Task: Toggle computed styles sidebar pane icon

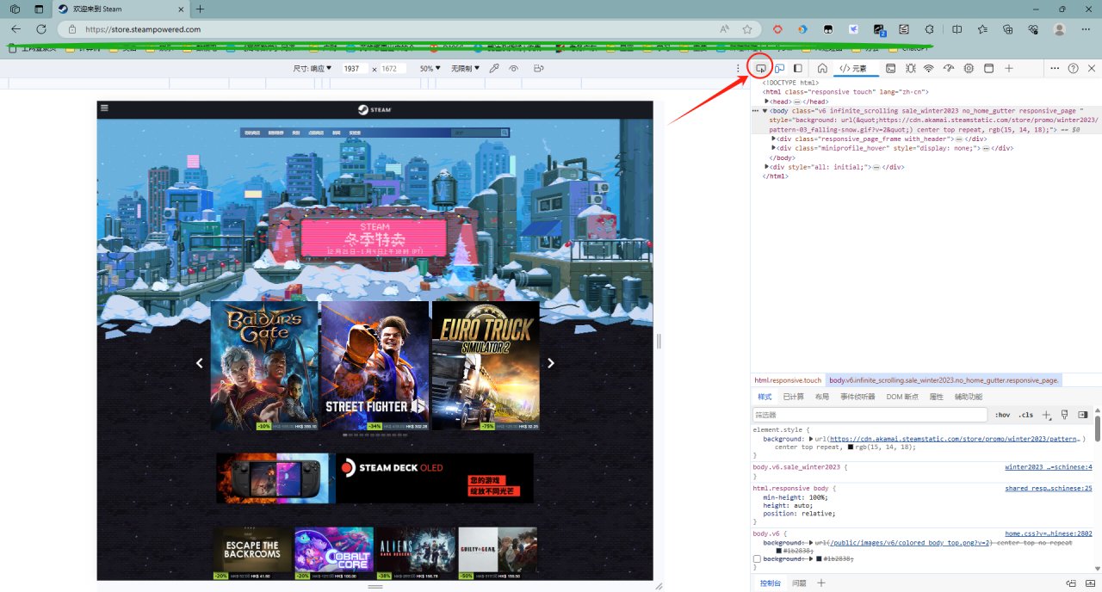Action: click(x=1083, y=415)
